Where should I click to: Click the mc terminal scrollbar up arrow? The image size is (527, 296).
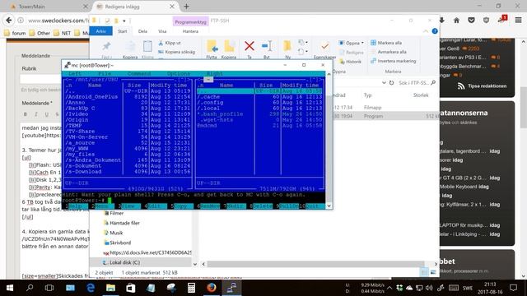(329, 74)
